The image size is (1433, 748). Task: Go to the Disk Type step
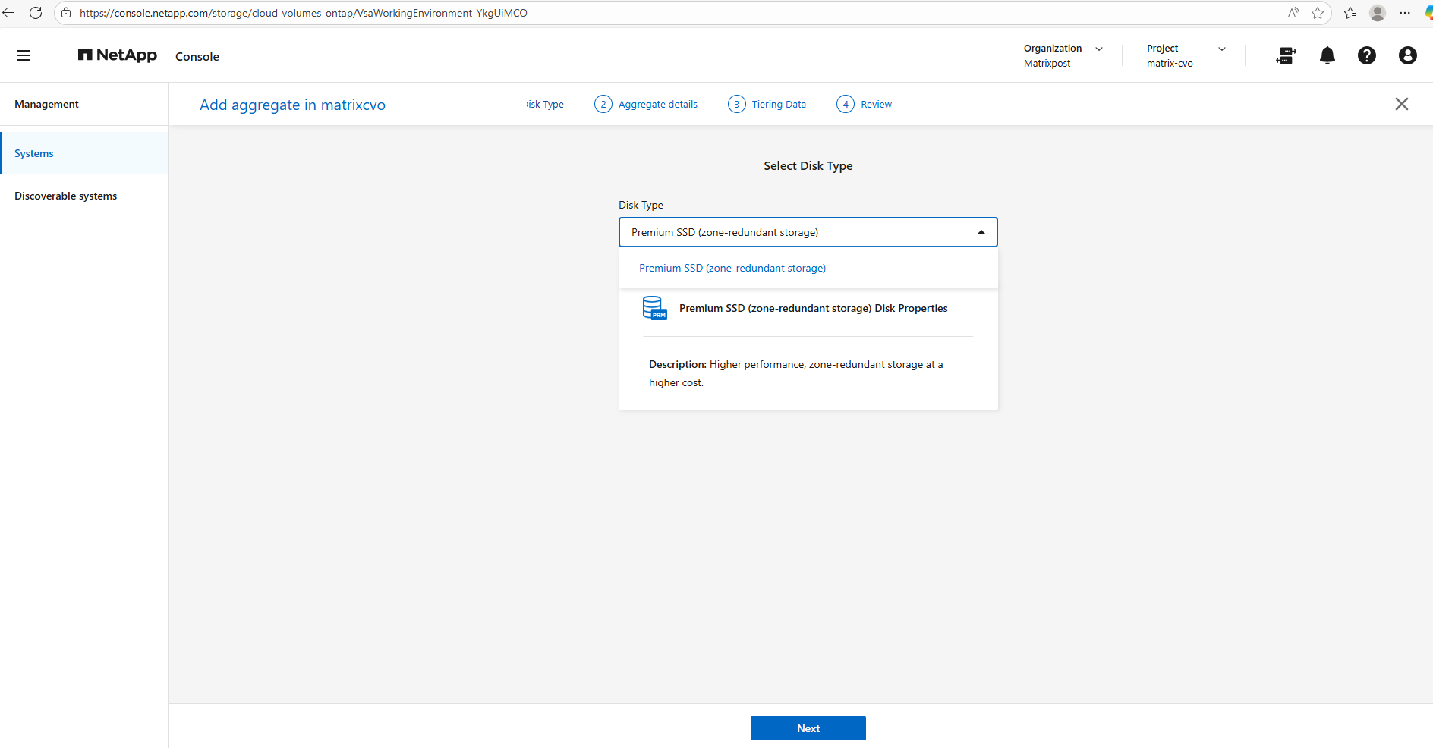tap(545, 104)
